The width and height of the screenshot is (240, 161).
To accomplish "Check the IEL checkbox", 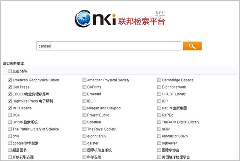I will pos(84,101).
